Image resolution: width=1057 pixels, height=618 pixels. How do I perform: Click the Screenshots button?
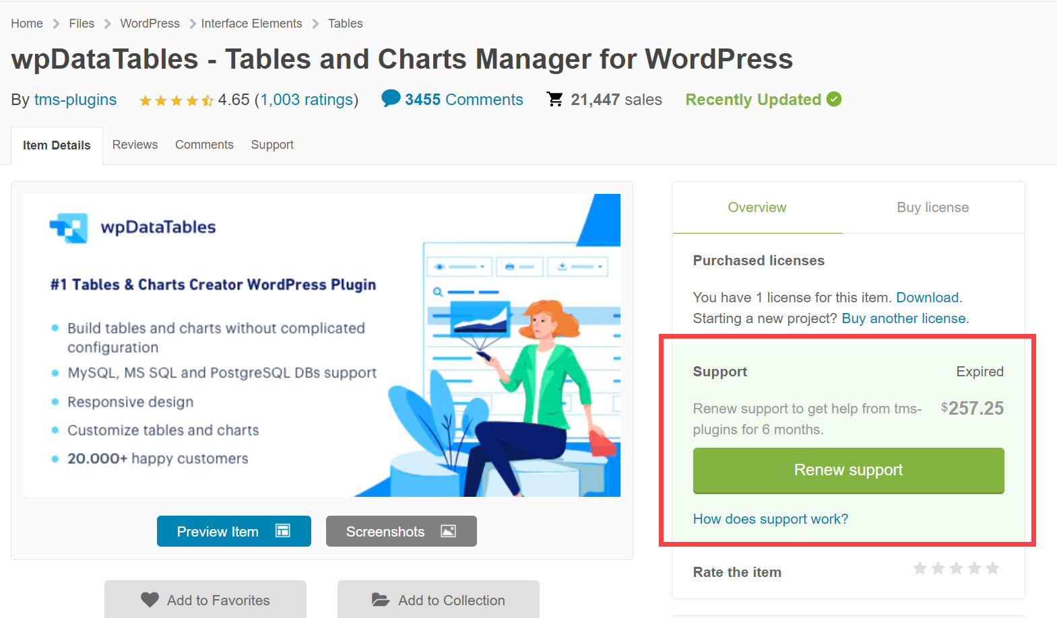[402, 531]
